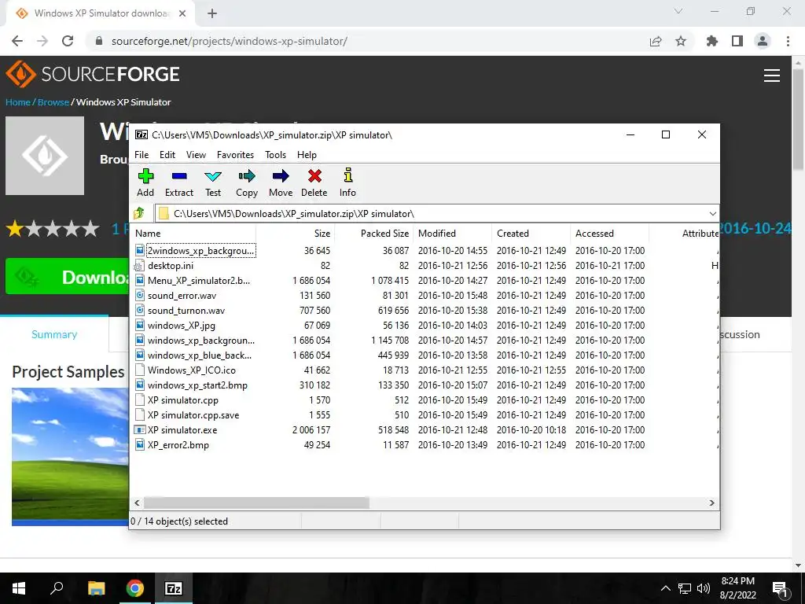Go up one folder level in 7-Zip
Viewport: 805px width, 604px height.
click(x=139, y=213)
